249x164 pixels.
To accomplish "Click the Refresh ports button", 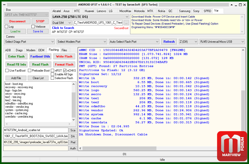I will click(x=169, y=42).
